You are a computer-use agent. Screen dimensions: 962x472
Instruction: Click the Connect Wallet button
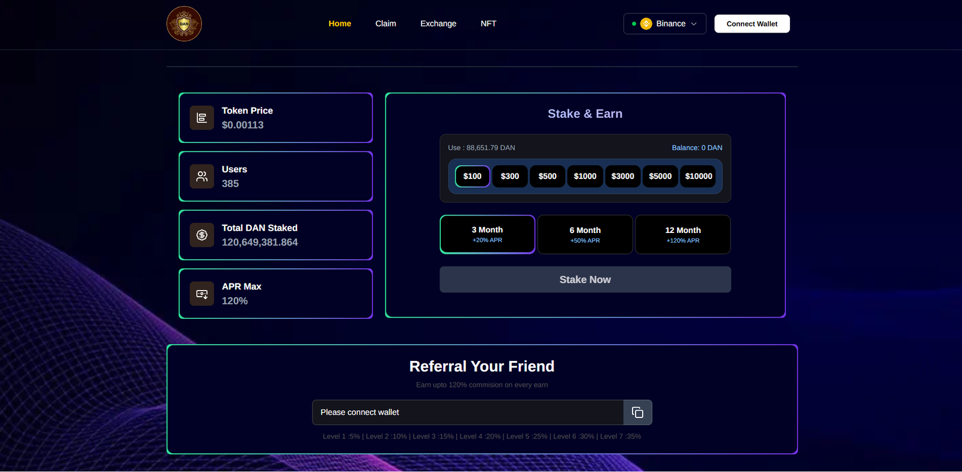(752, 23)
